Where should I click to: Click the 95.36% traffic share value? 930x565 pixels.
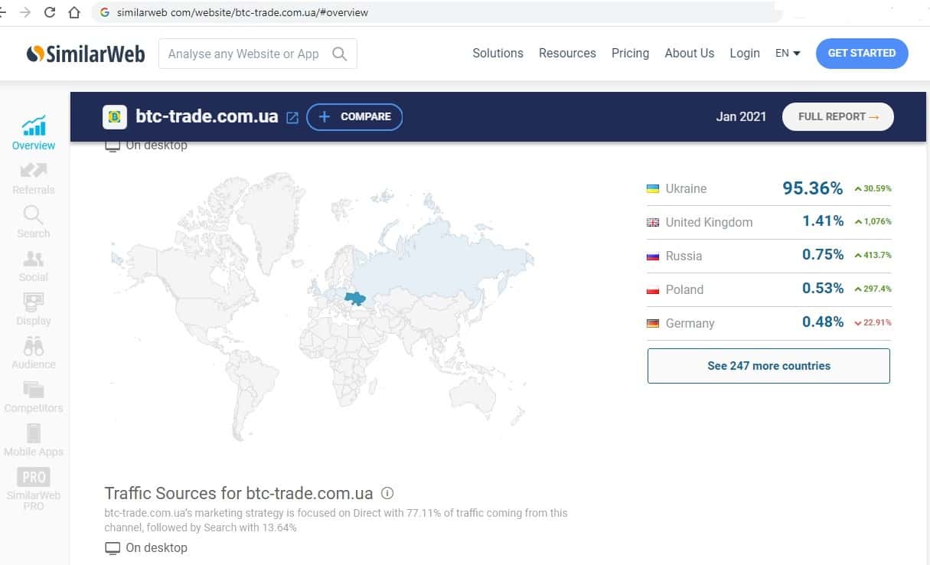click(813, 188)
